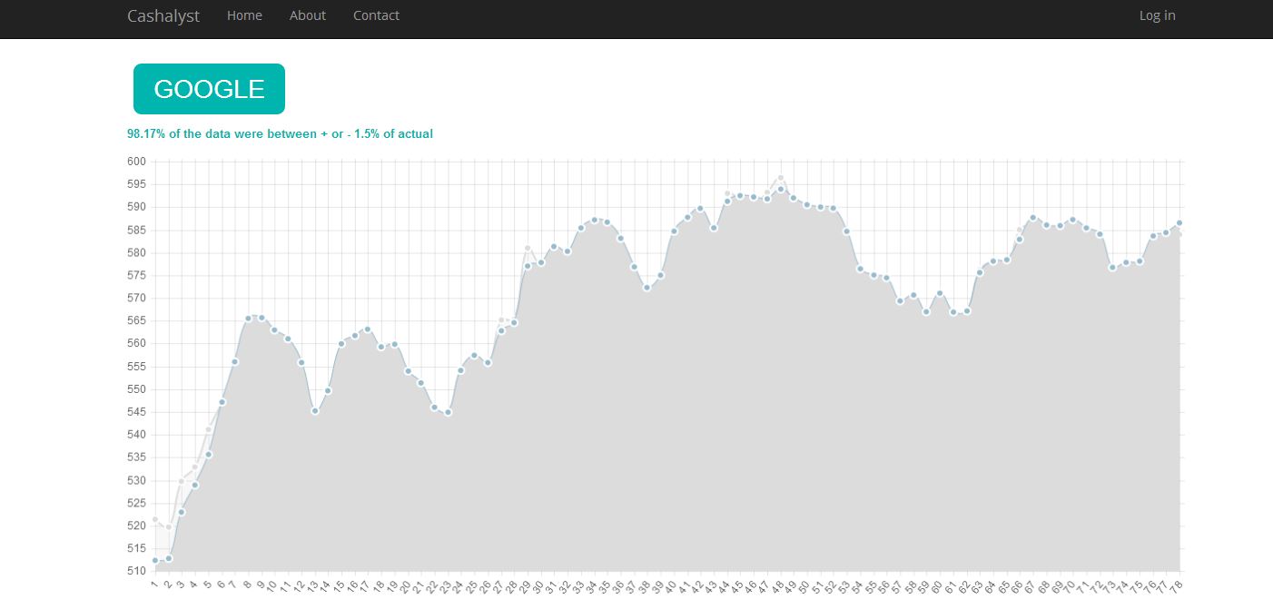This screenshot has height=609, width=1273.
Task: Select the gray data point at index 1
Action: 155,519
